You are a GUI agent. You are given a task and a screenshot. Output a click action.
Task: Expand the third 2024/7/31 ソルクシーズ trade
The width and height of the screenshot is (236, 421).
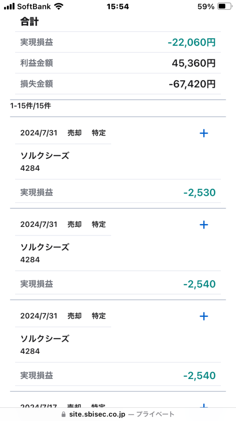tap(204, 316)
